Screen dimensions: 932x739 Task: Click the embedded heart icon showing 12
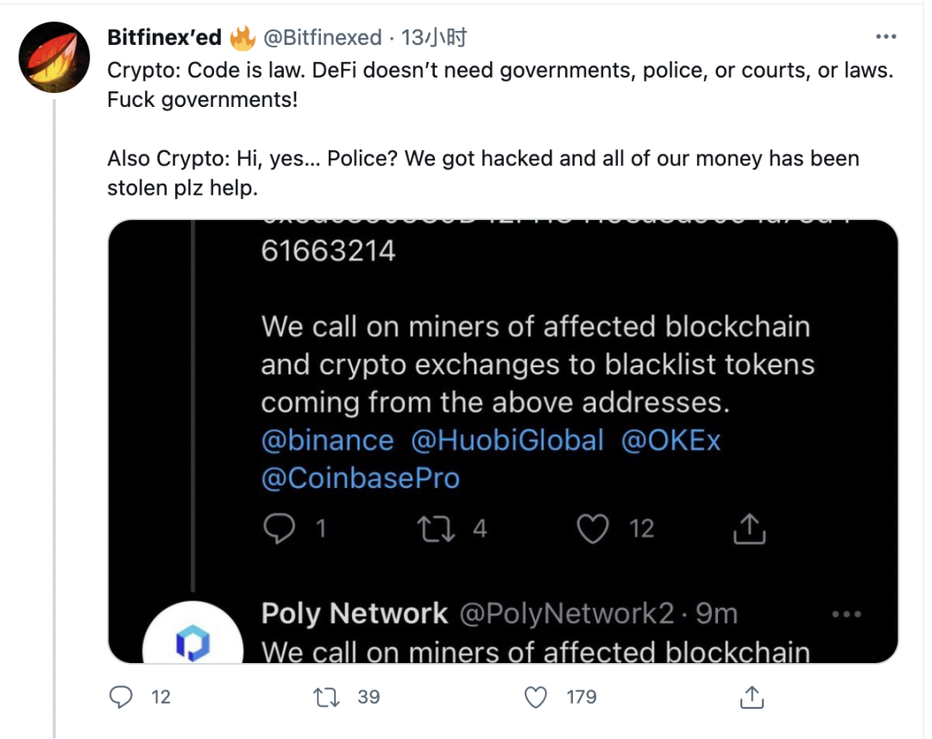click(593, 528)
